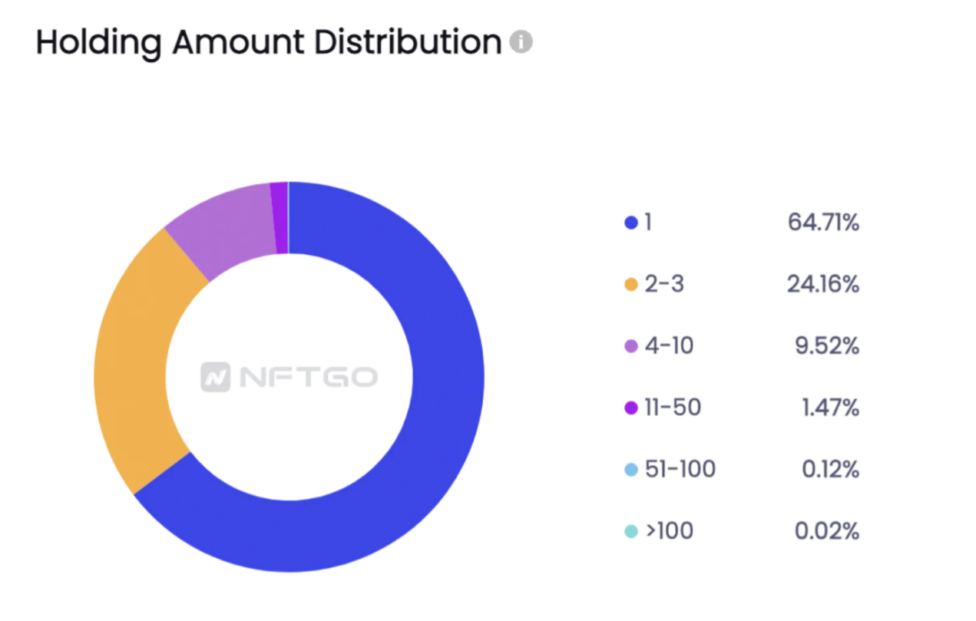This screenshot has width=976, height=621.
Task: Toggle the '51-100' legend label
Action: coord(680,469)
